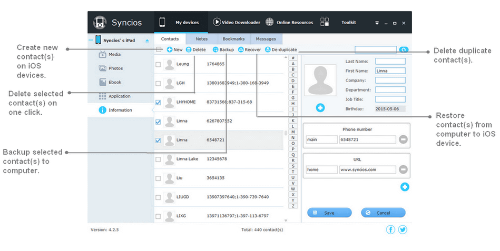Add a contact photo with plus icon
The width and height of the screenshot is (500, 251).
320,108
